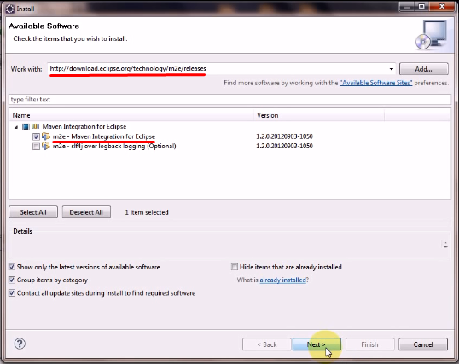This screenshot has height=364, width=459.
Task: Toggle Maven Integration for Eclipse category checkbox
Action: pyautogui.click(x=26, y=127)
